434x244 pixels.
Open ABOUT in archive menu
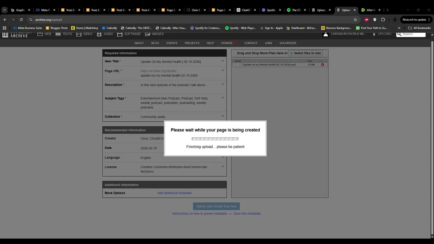coord(139,43)
